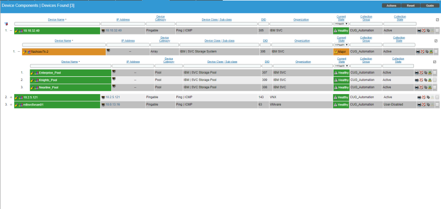Click the green component map icon for flashsev7k-2

pyautogui.click(x=431, y=52)
